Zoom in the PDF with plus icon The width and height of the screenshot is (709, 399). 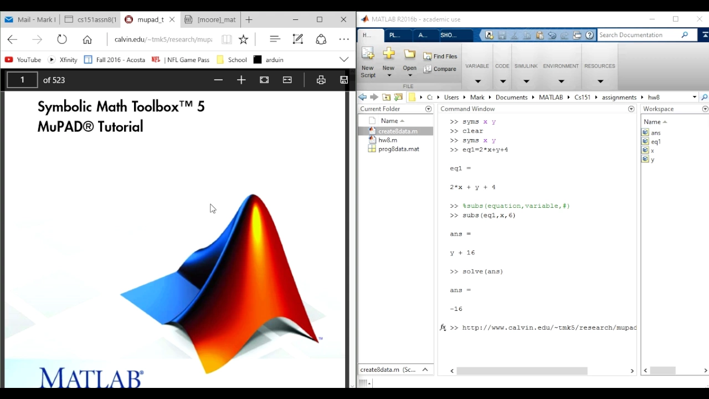point(241,80)
